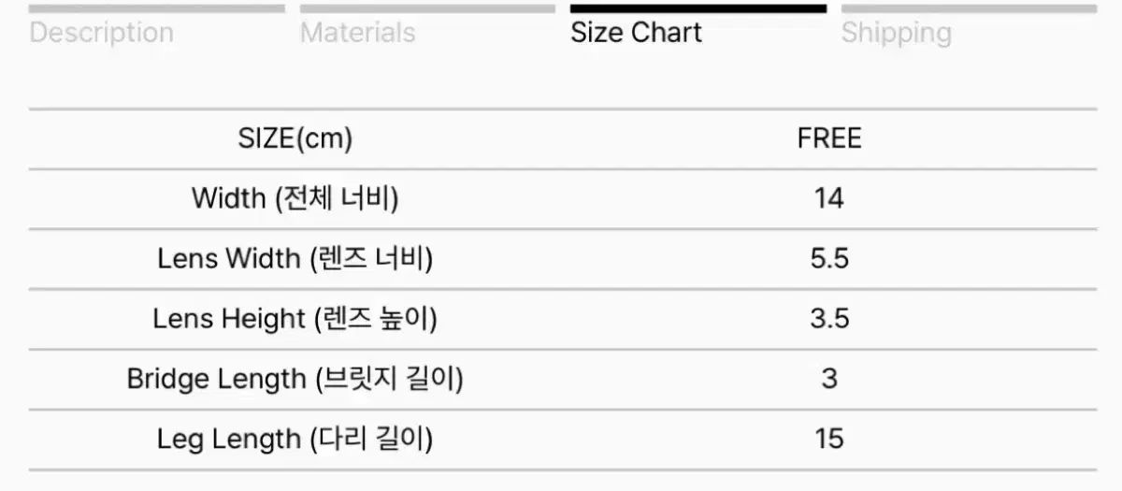The image size is (1122, 491).
Task: Select the Bridge Length (브릿지 길이) label
Action: 295,379
